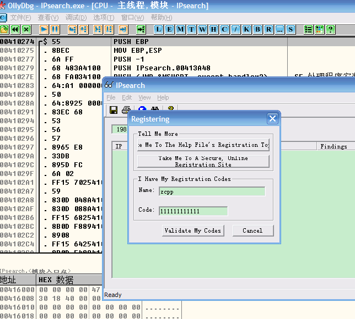Viewport: 355px width, 319px height.
Task: Open CPU window with C button
Action: click(x=224, y=30)
